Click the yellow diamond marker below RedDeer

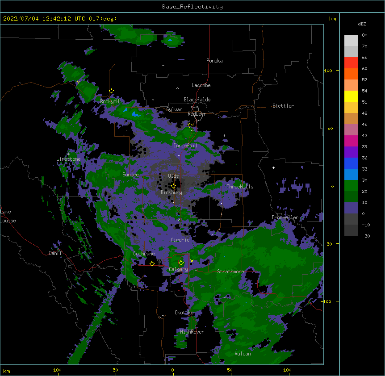pyautogui.click(x=190, y=125)
